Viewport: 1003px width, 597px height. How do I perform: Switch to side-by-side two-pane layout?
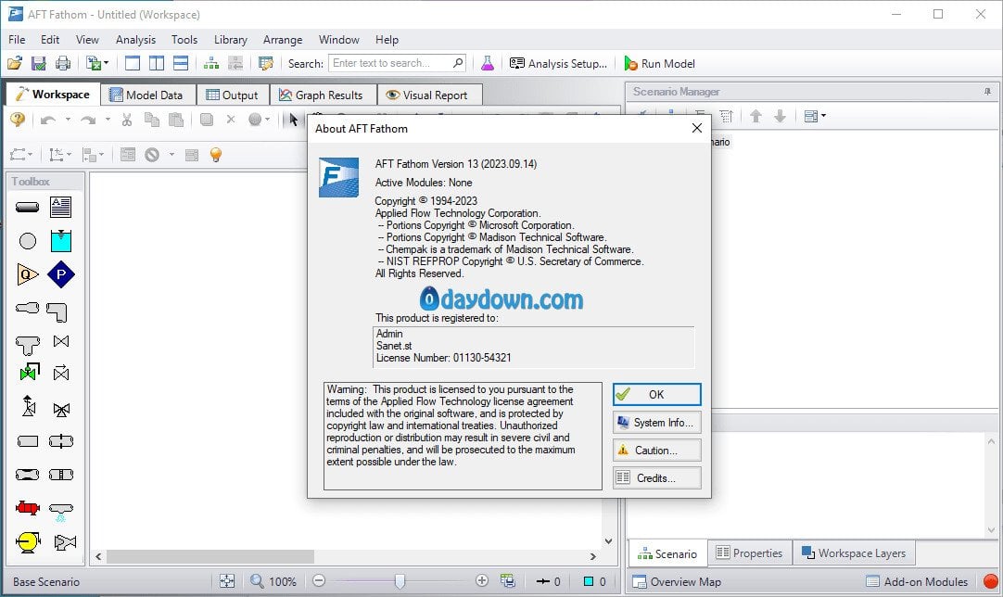click(157, 63)
